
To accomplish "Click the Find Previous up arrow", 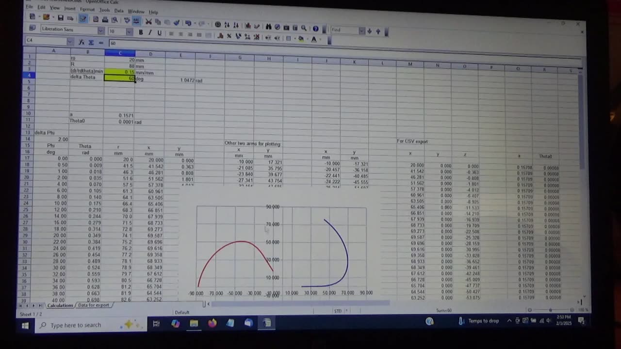I will [x=378, y=32].
